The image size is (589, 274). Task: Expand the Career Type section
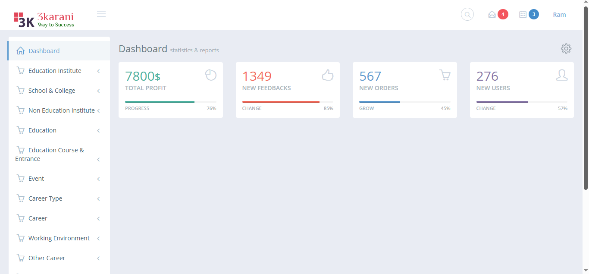(45, 198)
